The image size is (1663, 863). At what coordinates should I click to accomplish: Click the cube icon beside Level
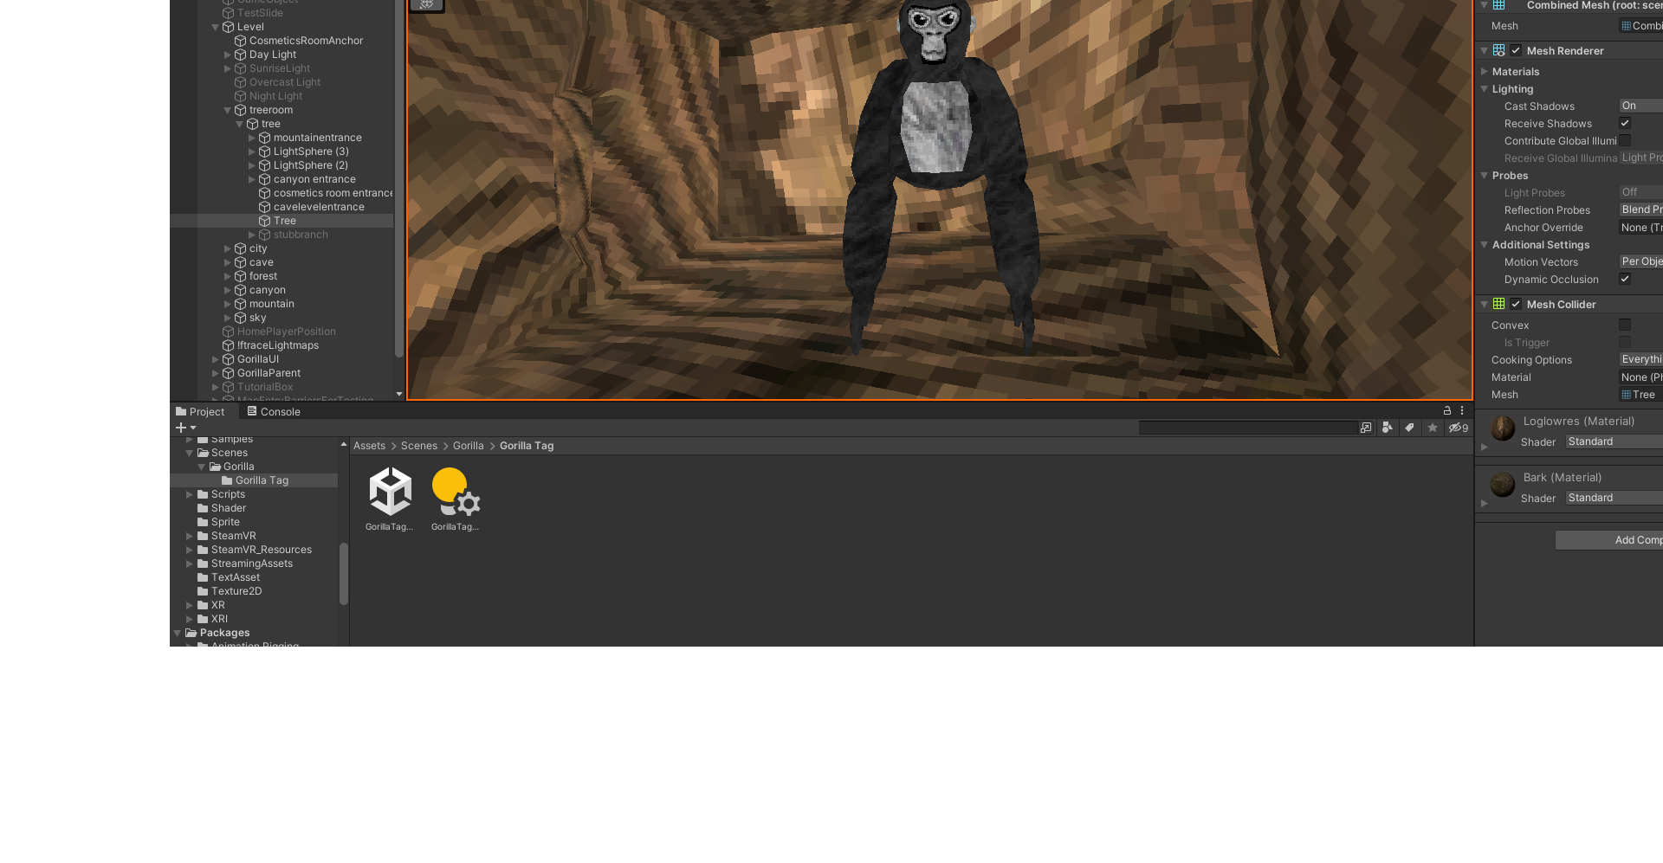point(229,27)
